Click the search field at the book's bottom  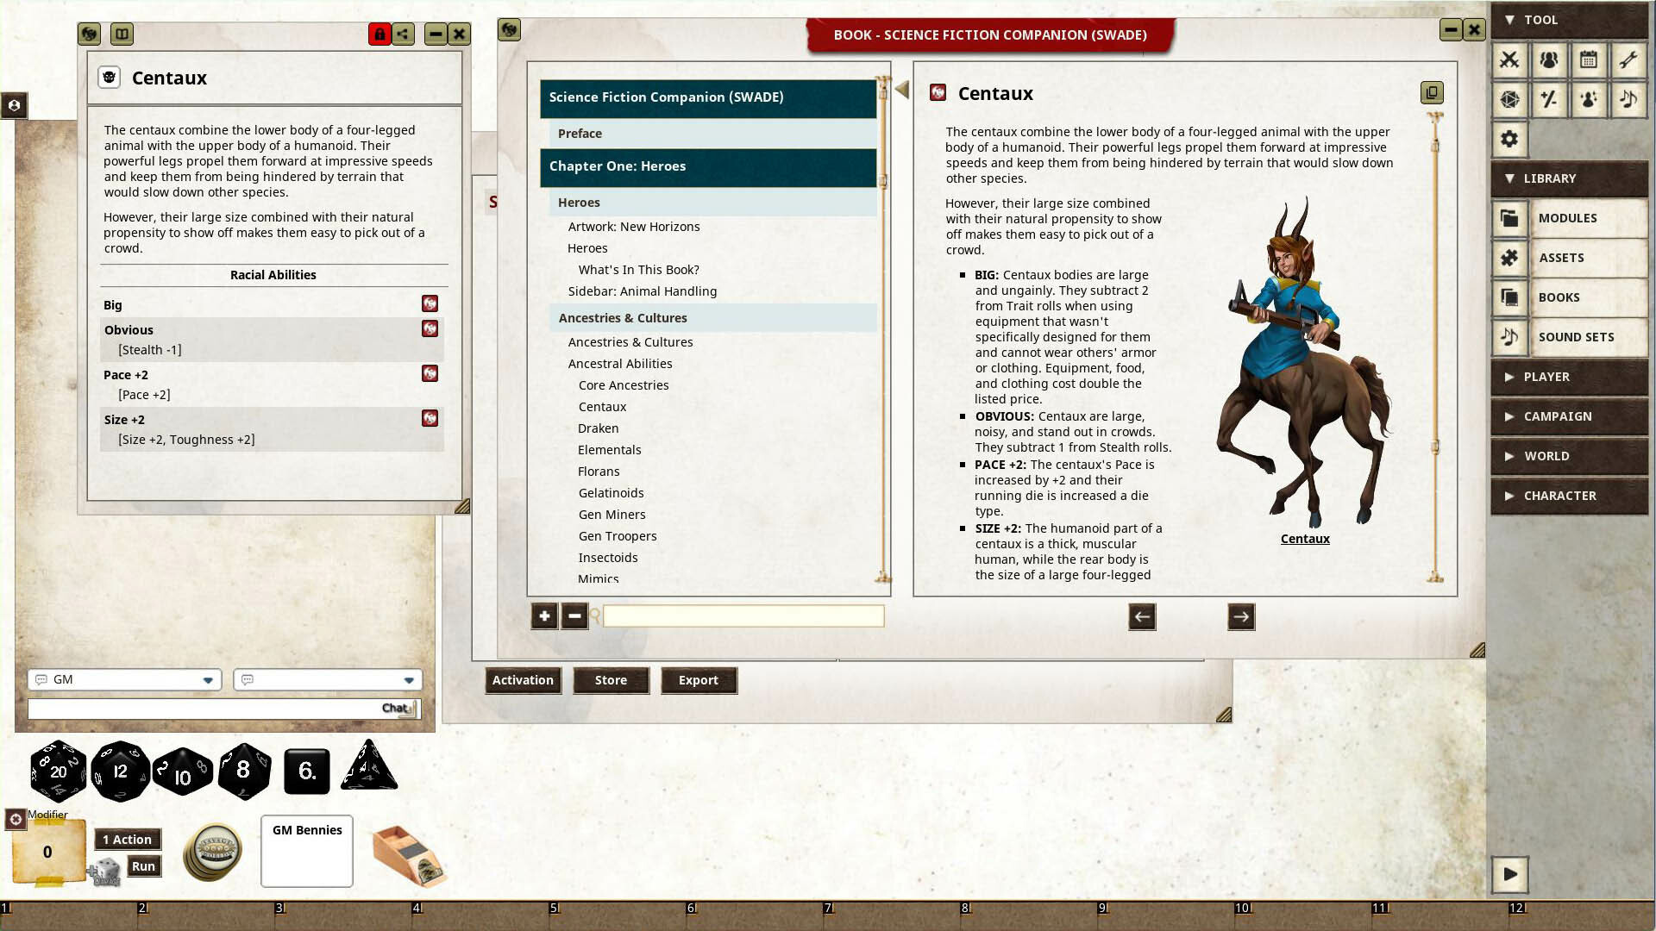743,615
